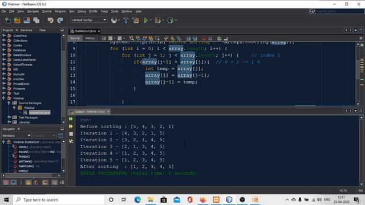Open the Members dropdown in Navigator
This screenshot has width=365, height=205.
(x=17, y=136)
